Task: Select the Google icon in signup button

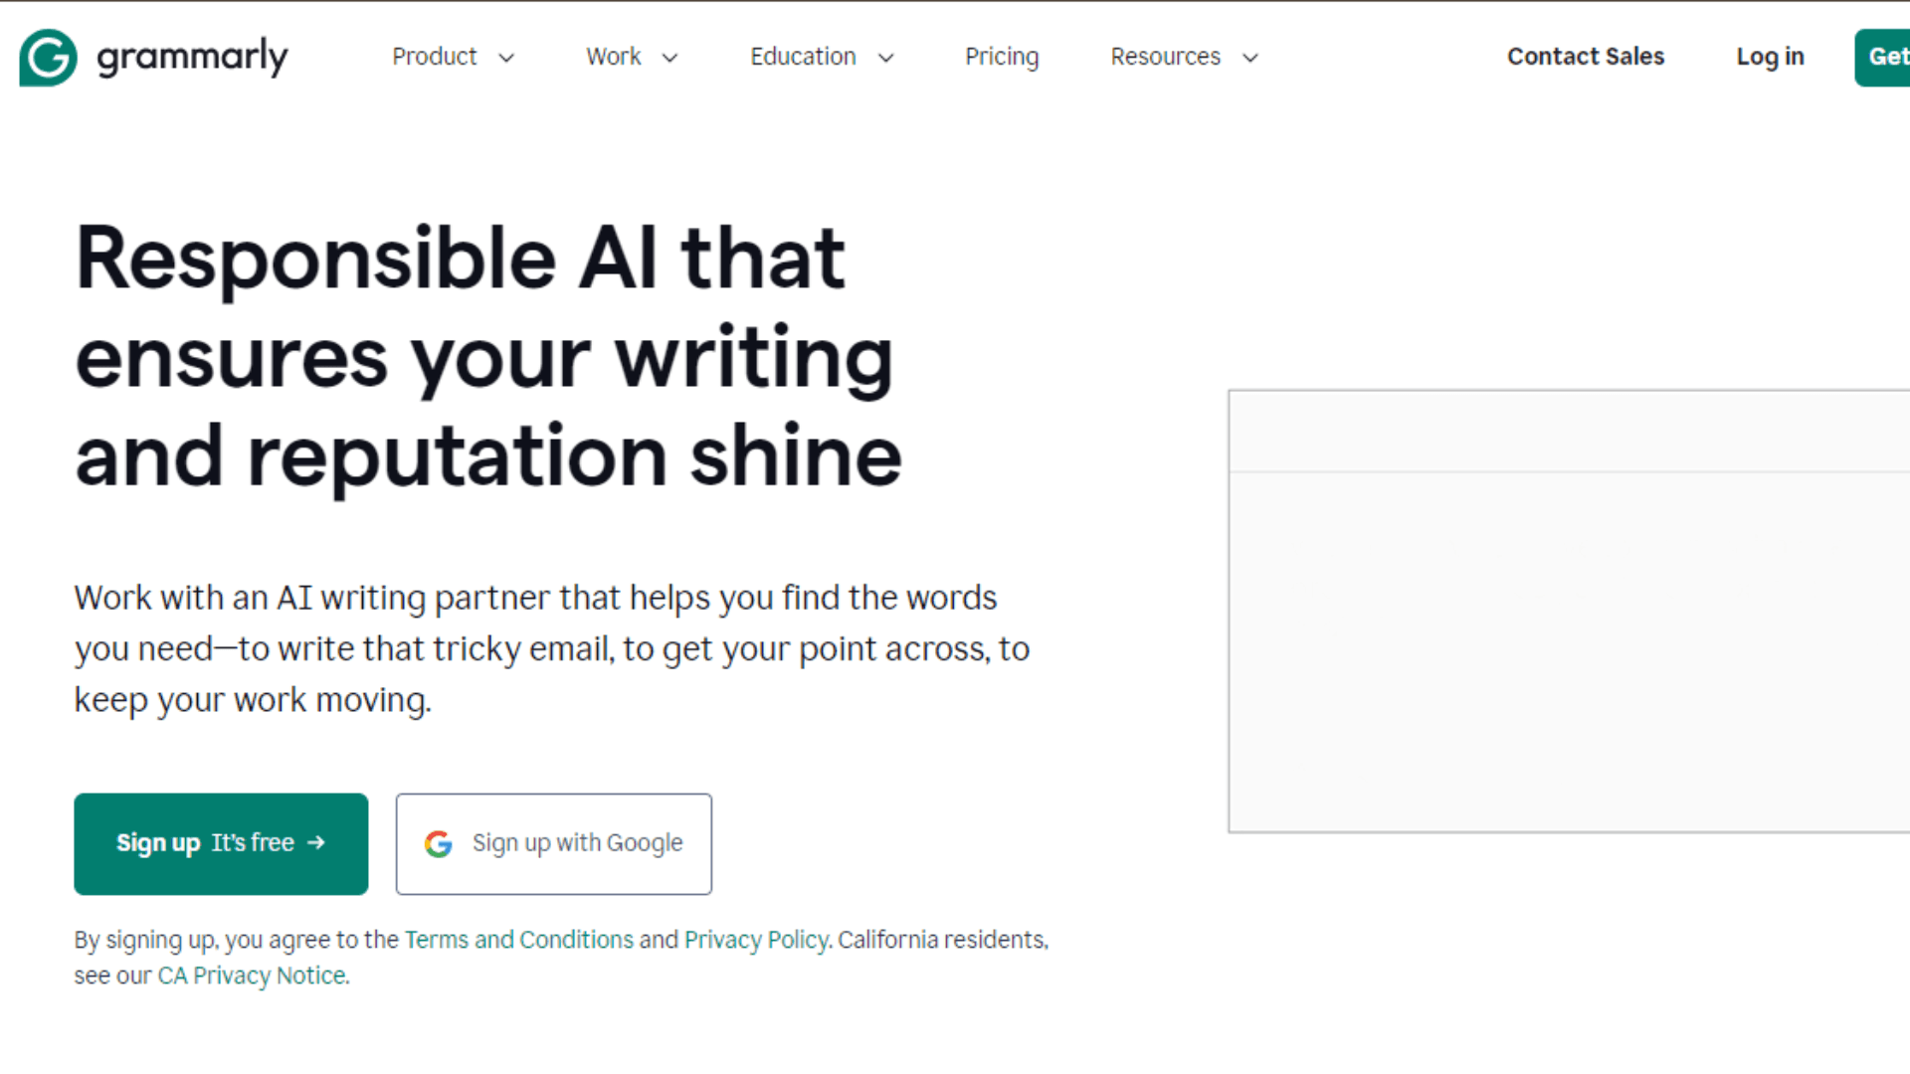Action: point(439,843)
